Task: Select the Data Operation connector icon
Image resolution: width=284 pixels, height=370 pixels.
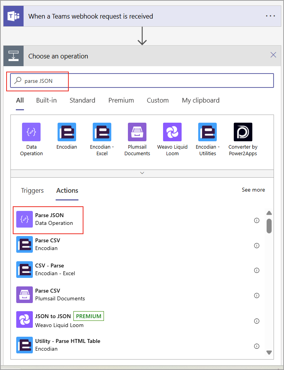Action: (x=31, y=132)
